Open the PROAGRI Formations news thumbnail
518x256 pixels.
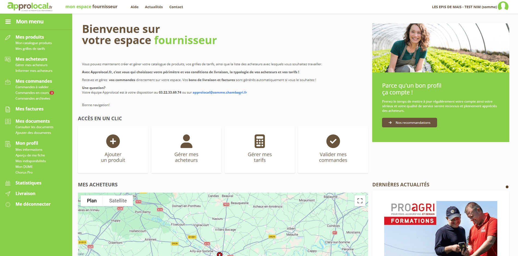[x=440, y=228]
